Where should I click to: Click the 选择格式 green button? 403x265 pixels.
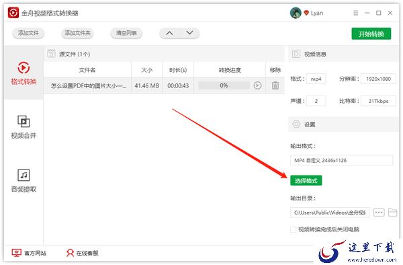click(306, 180)
